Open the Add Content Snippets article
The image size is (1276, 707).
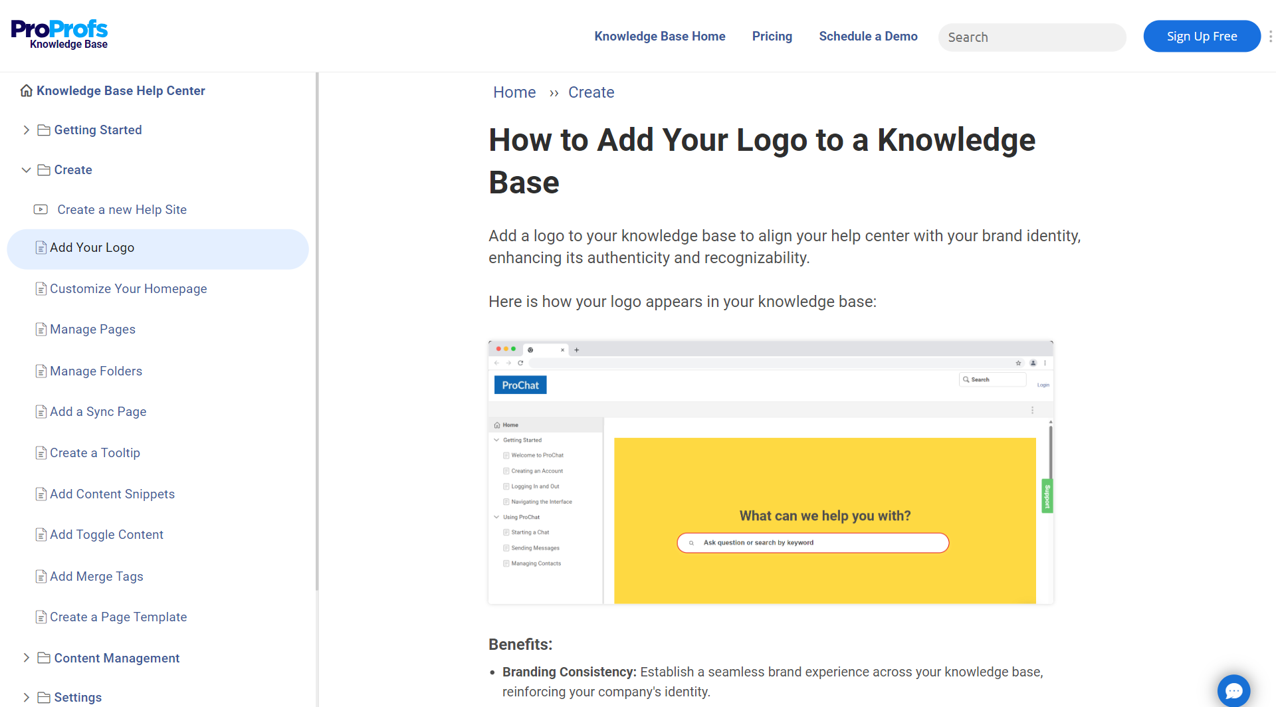112,494
